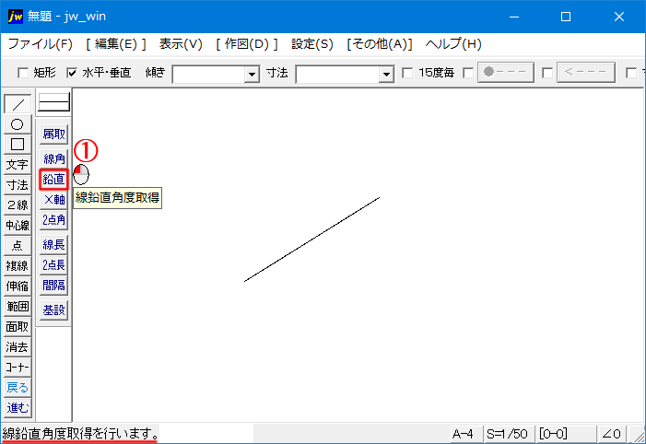Select the rectangle drawing tool icon

coord(18,144)
